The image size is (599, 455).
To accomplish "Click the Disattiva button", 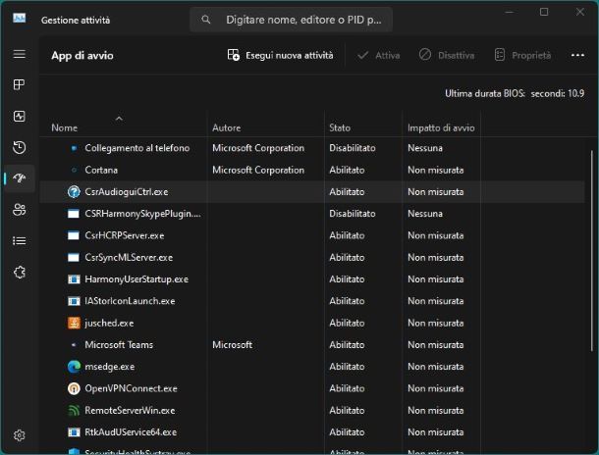I will point(446,55).
